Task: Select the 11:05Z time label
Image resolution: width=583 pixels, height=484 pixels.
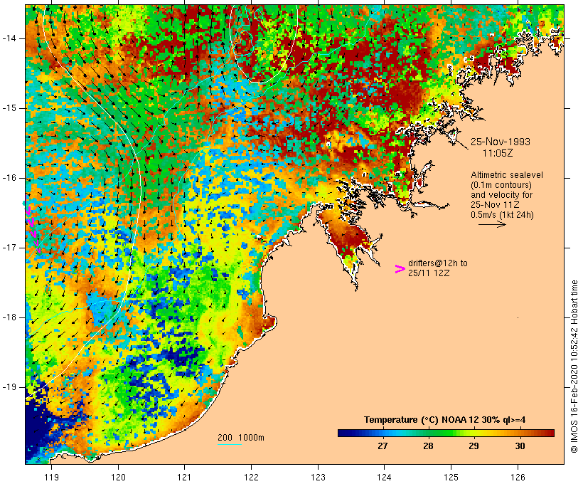Action: coord(498,153)
